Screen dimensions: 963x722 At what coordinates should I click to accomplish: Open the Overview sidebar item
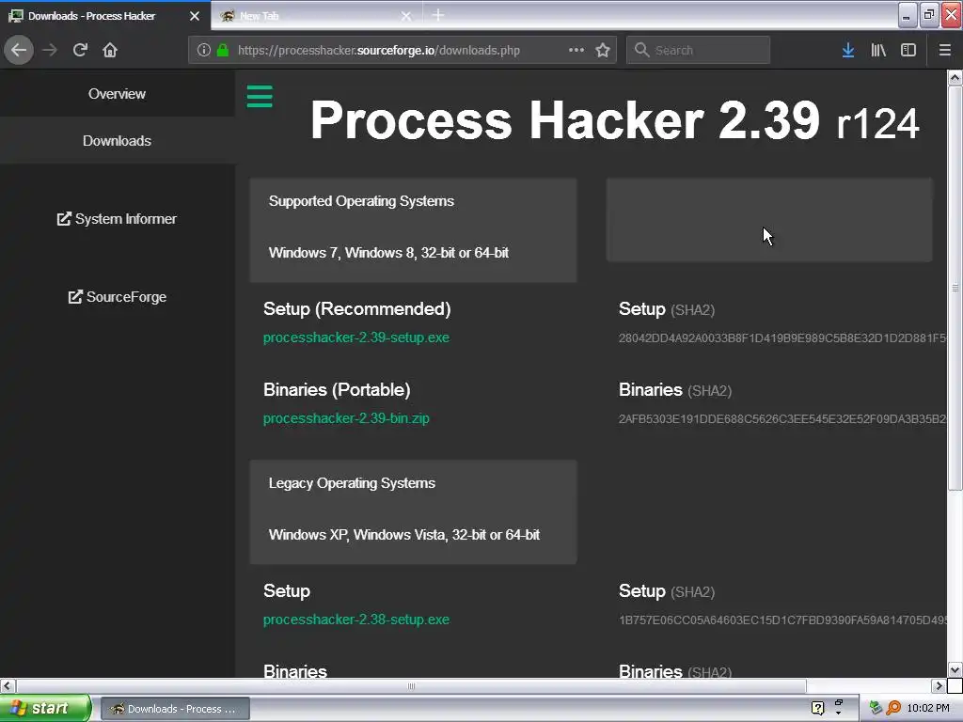click(117, 94)
